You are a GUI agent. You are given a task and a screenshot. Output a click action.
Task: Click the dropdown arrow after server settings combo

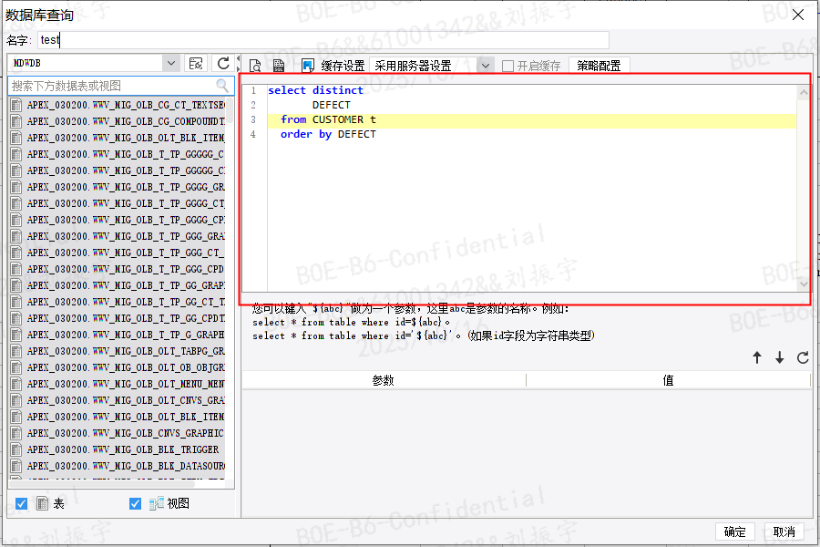[485, 64]
